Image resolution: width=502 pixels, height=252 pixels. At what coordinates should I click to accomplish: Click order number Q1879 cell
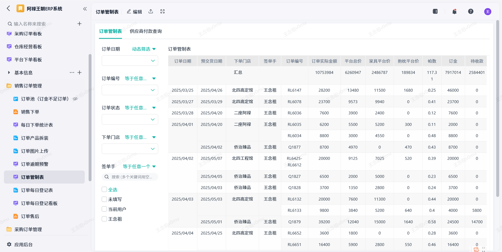click(294, 222)
